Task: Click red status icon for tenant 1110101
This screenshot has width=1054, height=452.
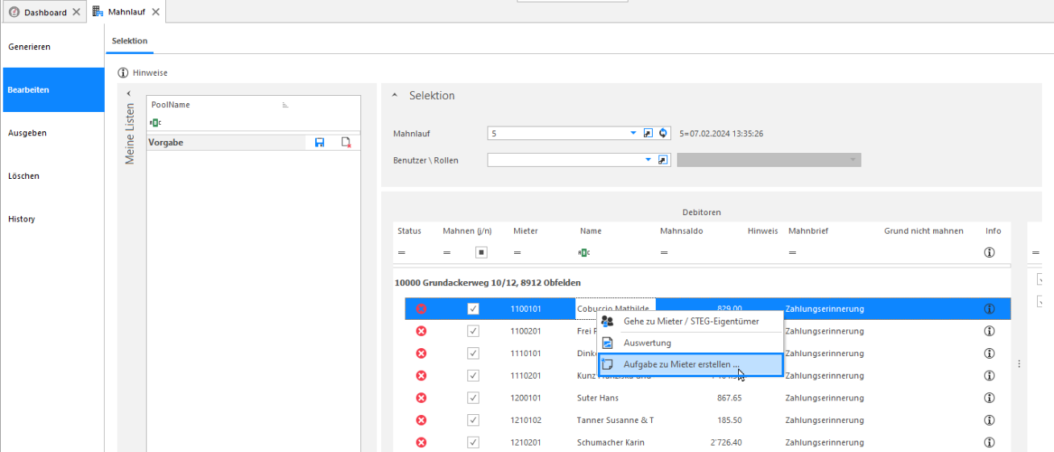Action: click(x=421, y=353)
